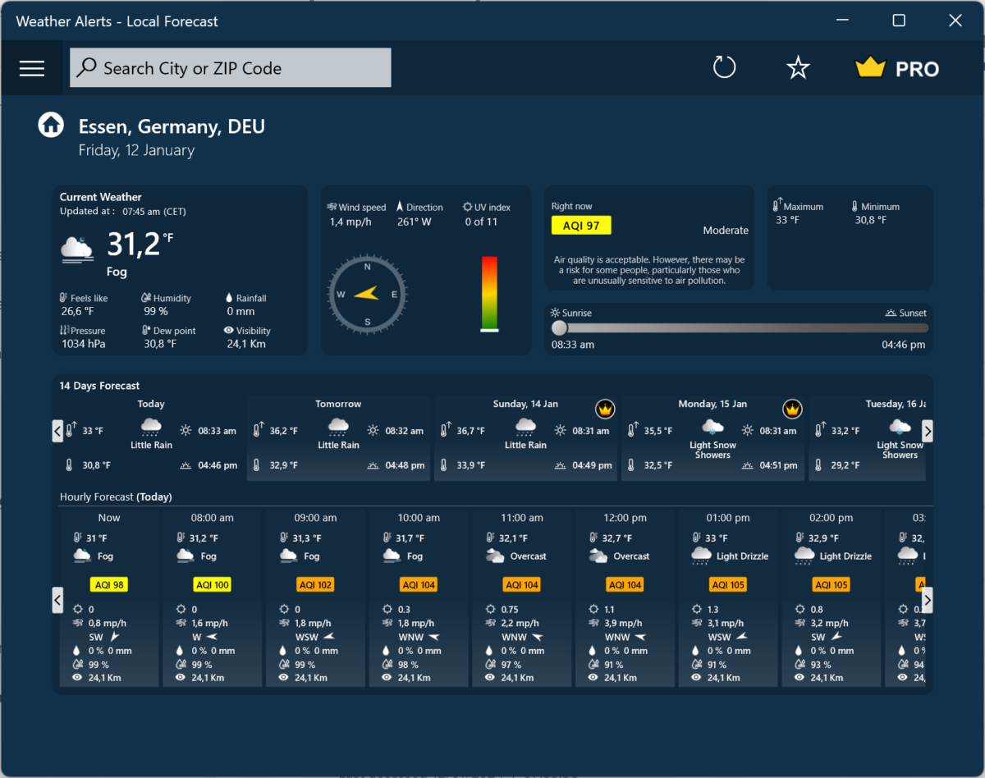This screenshot has width=985, height=778.
Task: Click the AQI 97 Right now badge
Action: 581,225
